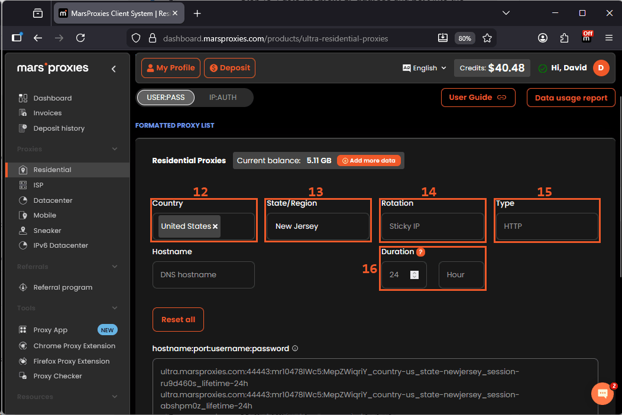
Task: Reset the 80% zoom level indicator
Action: [465, 38]
